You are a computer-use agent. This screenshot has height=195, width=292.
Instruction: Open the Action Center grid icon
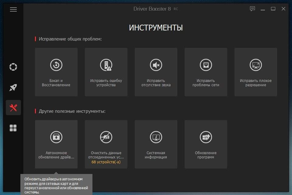click(13, 128)
